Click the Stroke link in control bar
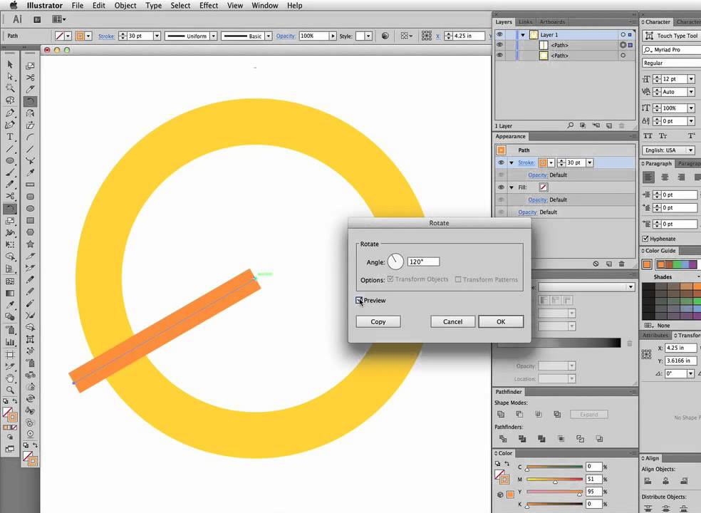This screenshot has height=513, width=701. tap(106, 36)
